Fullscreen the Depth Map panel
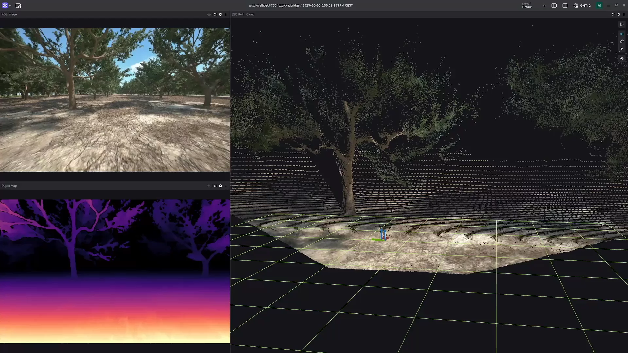The image size is (628, 353). click(x=215, y=186)
